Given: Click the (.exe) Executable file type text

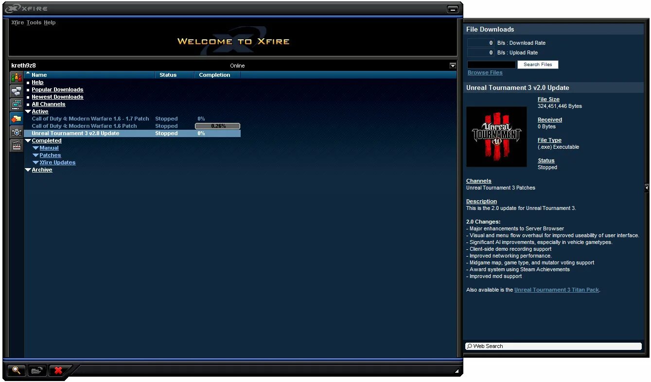Looking at the screenshot, I should pos(558,147).
